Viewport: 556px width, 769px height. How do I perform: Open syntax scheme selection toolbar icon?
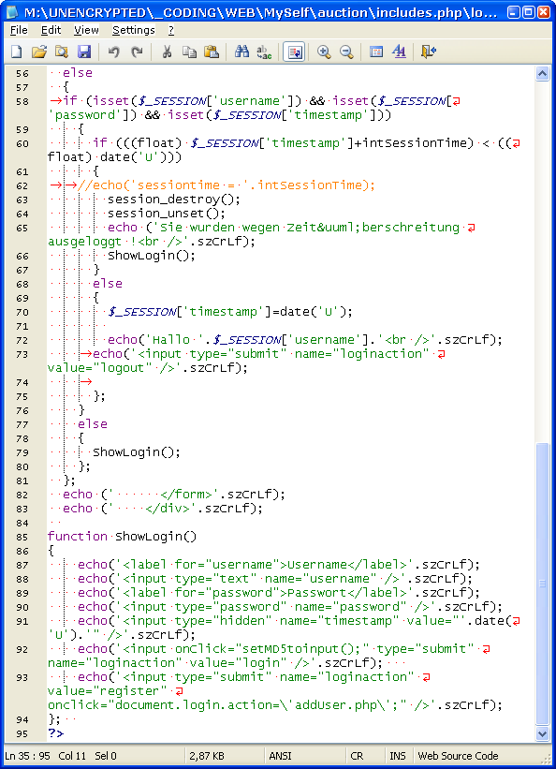click(376, 52)
